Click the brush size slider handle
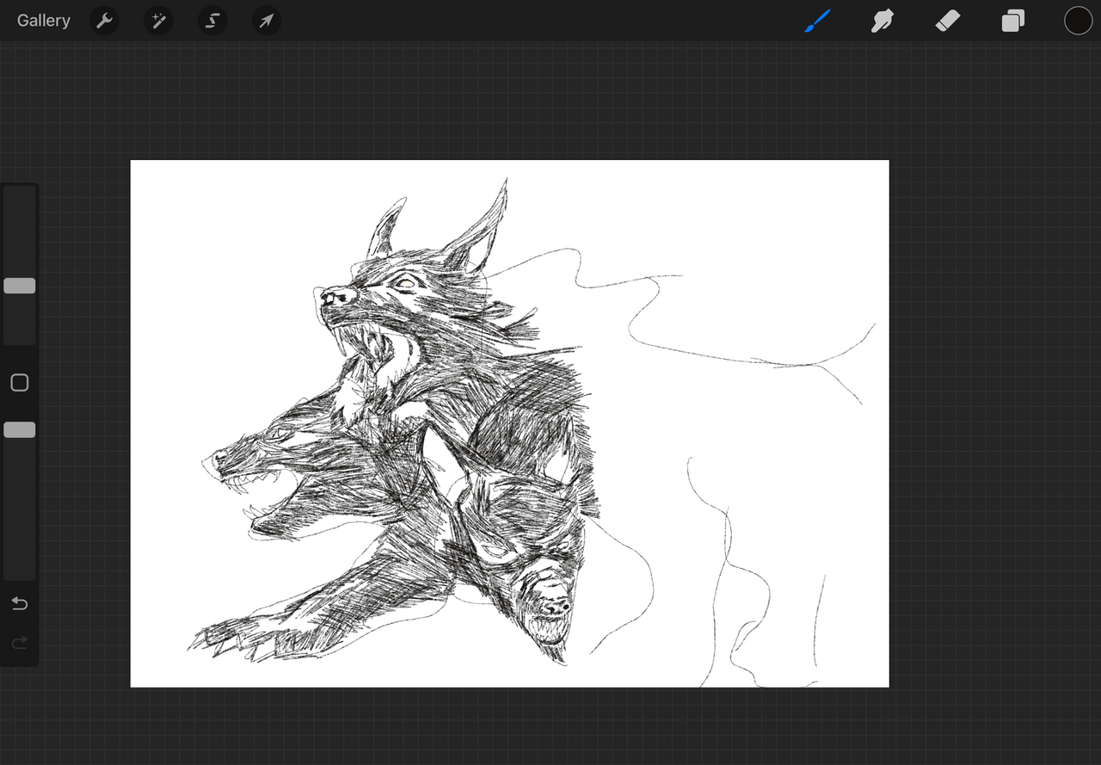The width and height of the screenshot is (1101, 765). click(x=20, y=286)
